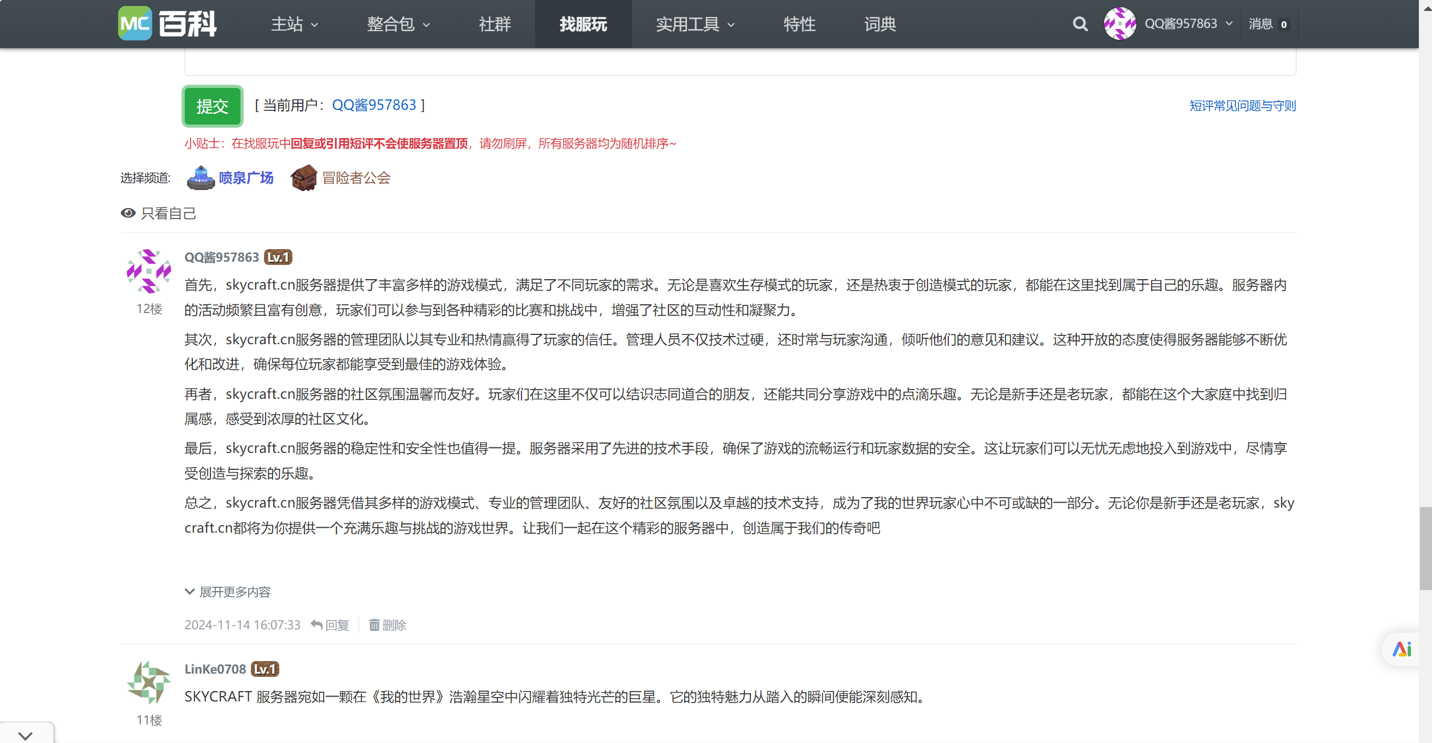Click the page vertical scrollbar thumb
The width and height of the screenshot is (1432, 743).
click(x=1425, y=548)
